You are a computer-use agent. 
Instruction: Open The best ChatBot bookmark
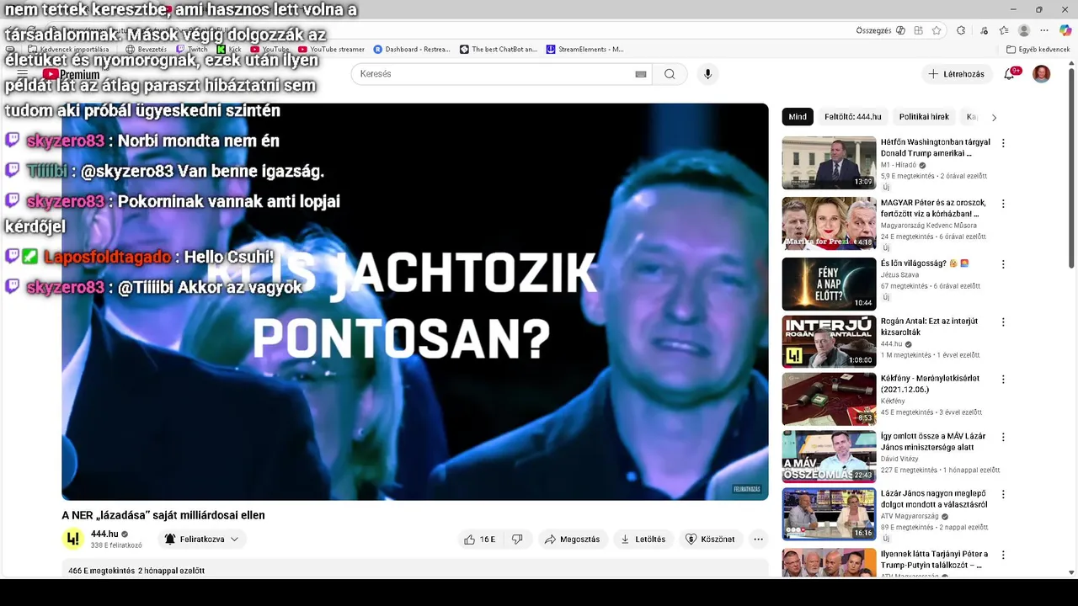(499, 50)
